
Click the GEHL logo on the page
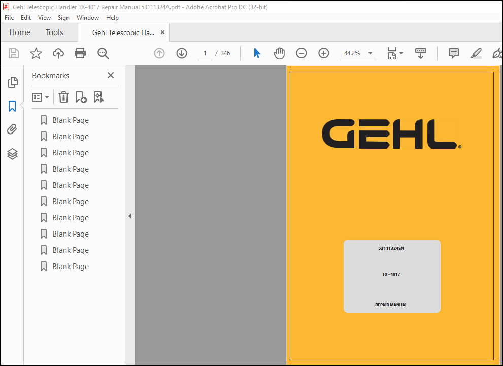click(x=391, y=134)
